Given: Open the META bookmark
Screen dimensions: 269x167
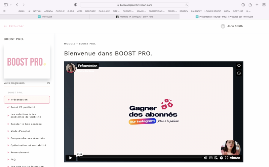Looking at the screenshot, I should (x=79, y=11).
